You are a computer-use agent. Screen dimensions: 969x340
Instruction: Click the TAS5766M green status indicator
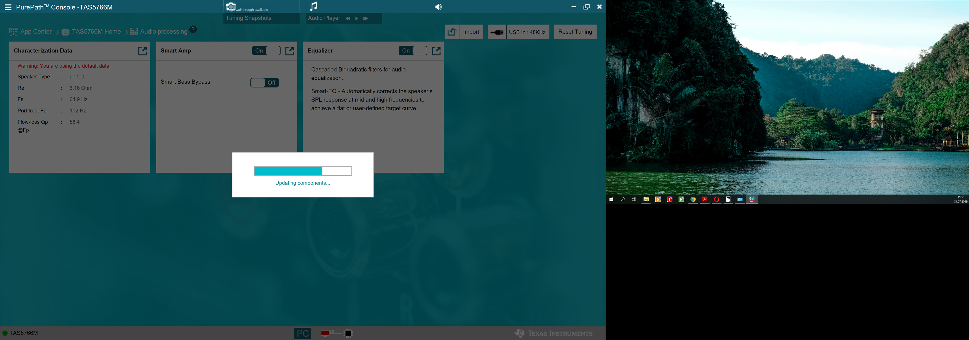(x=5, y=333)
